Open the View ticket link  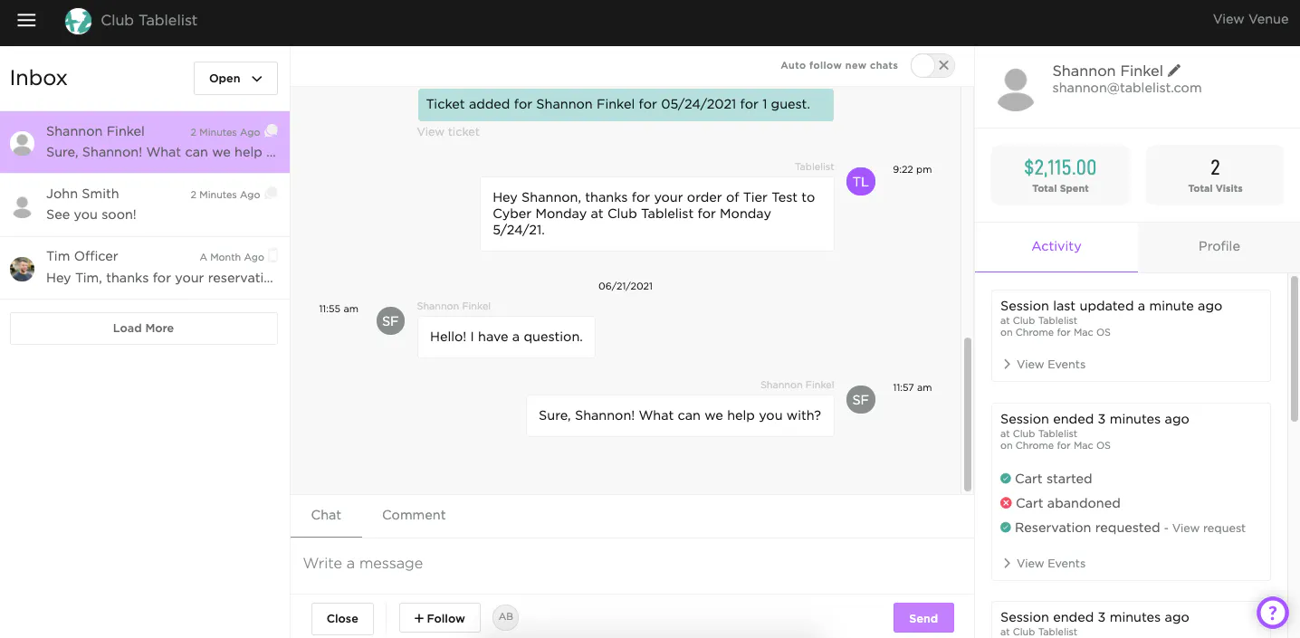448,132
